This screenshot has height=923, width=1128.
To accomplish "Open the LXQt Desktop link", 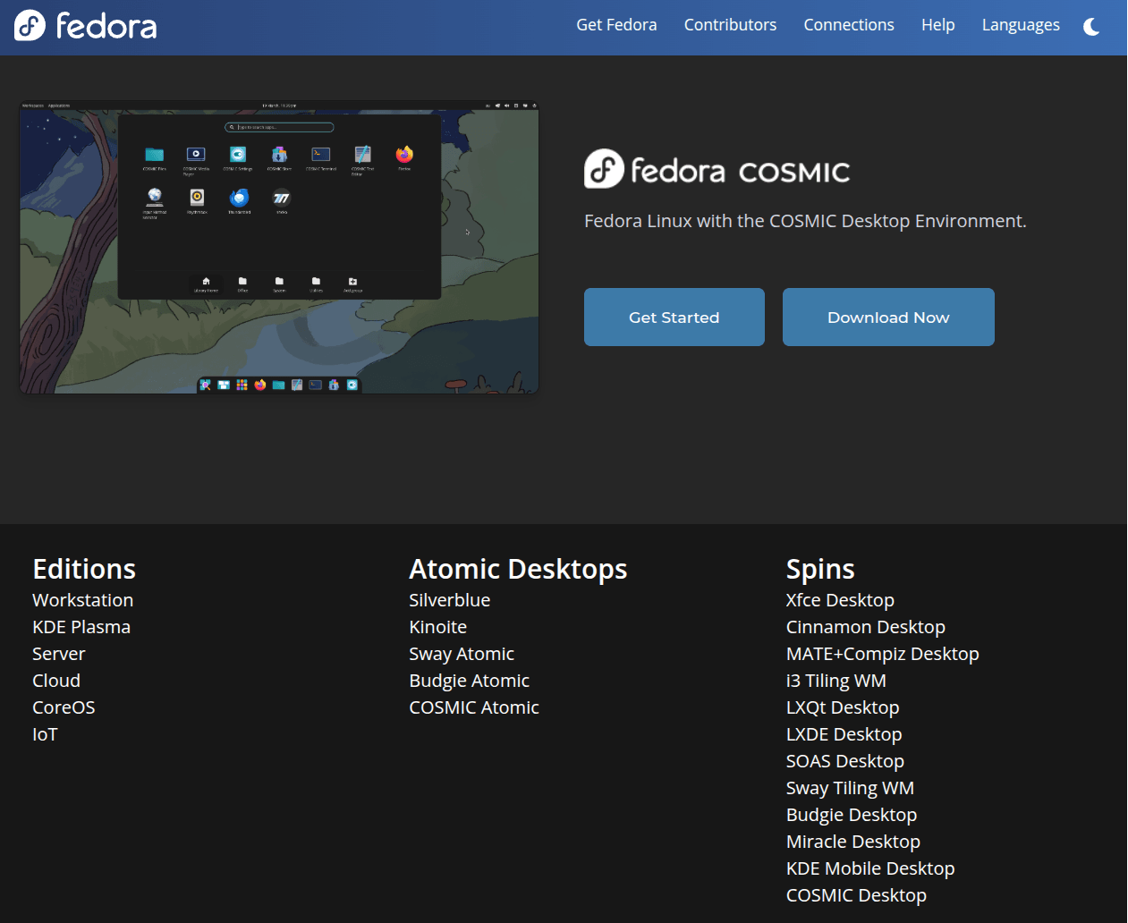I will 843,707.
